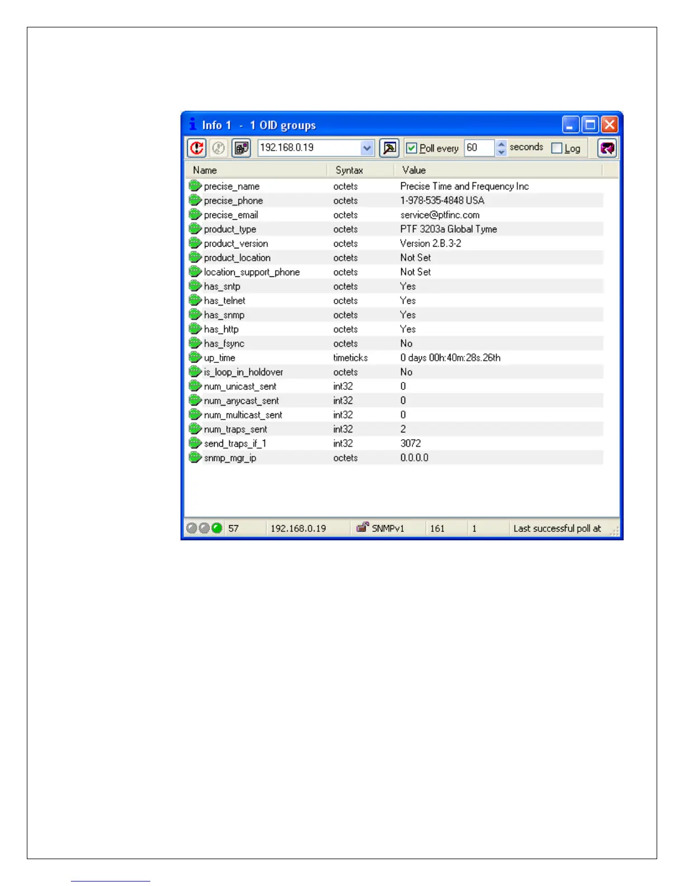Select the green icon of has_fsync
Viewport: 684px width, 886px height.
pos(195,343)
